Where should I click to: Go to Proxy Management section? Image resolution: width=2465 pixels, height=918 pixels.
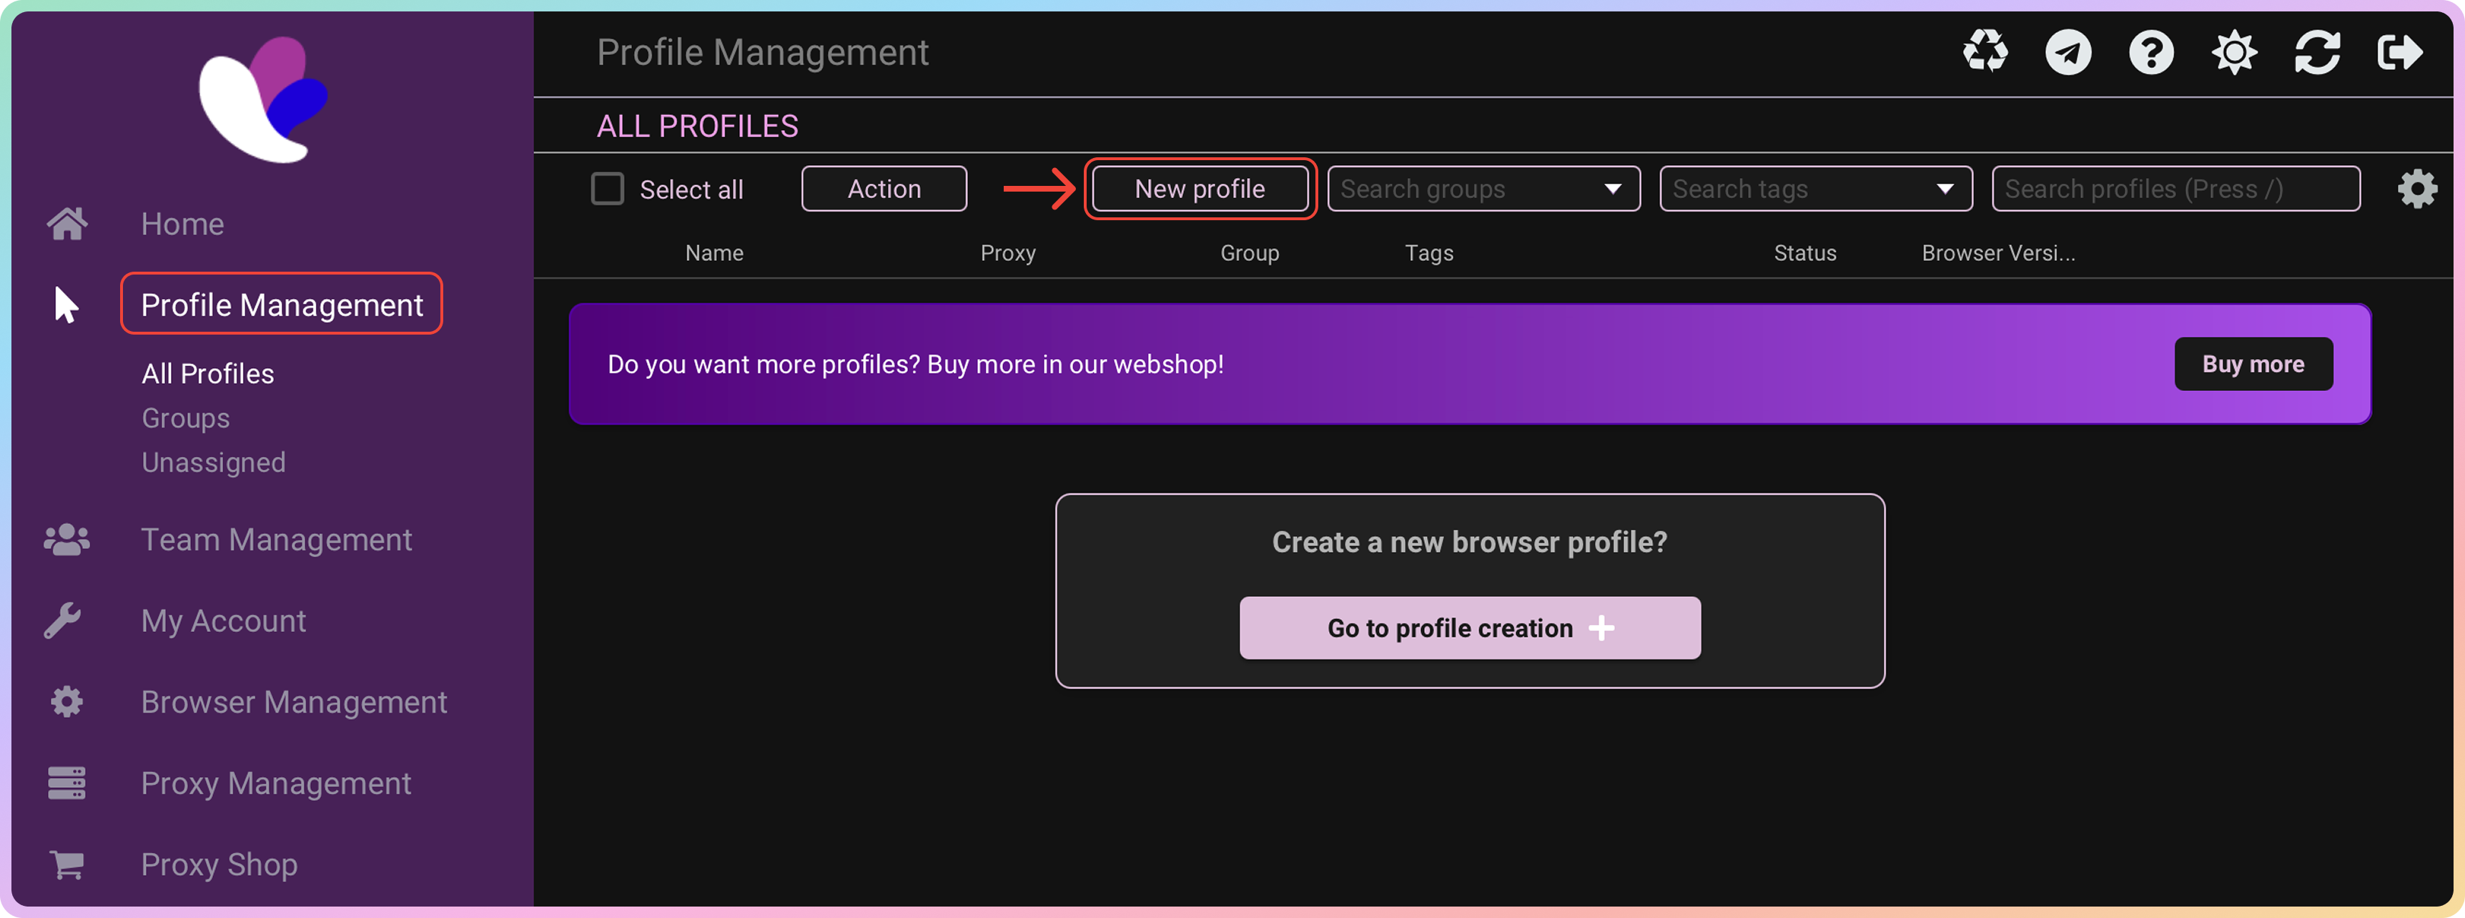point(275,783)
